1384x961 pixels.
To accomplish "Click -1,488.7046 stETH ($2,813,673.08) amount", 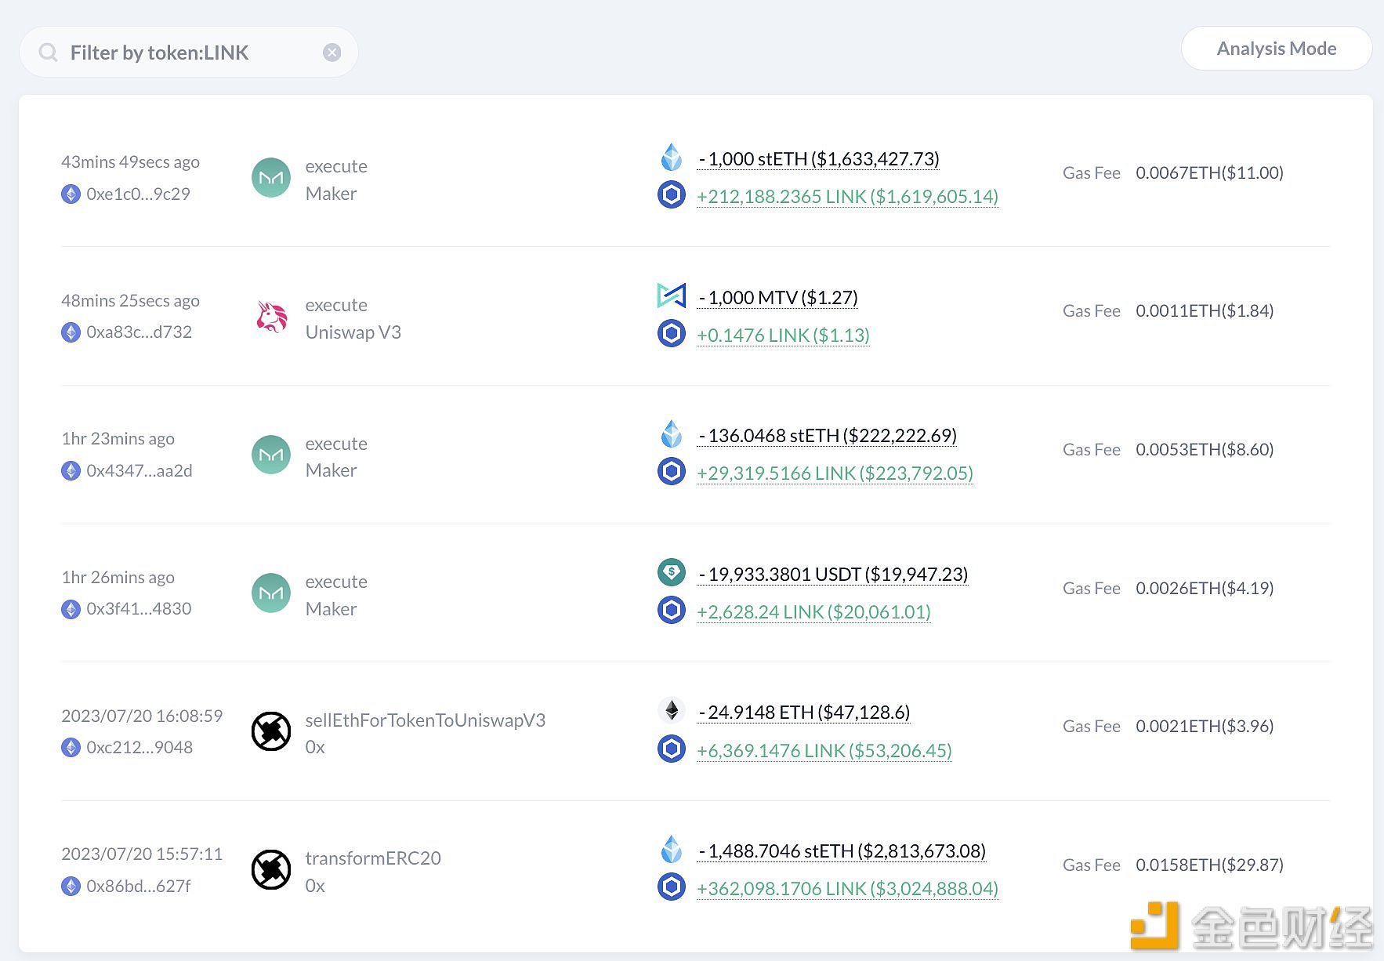I will pyautogui.click(x=842, y=851).
